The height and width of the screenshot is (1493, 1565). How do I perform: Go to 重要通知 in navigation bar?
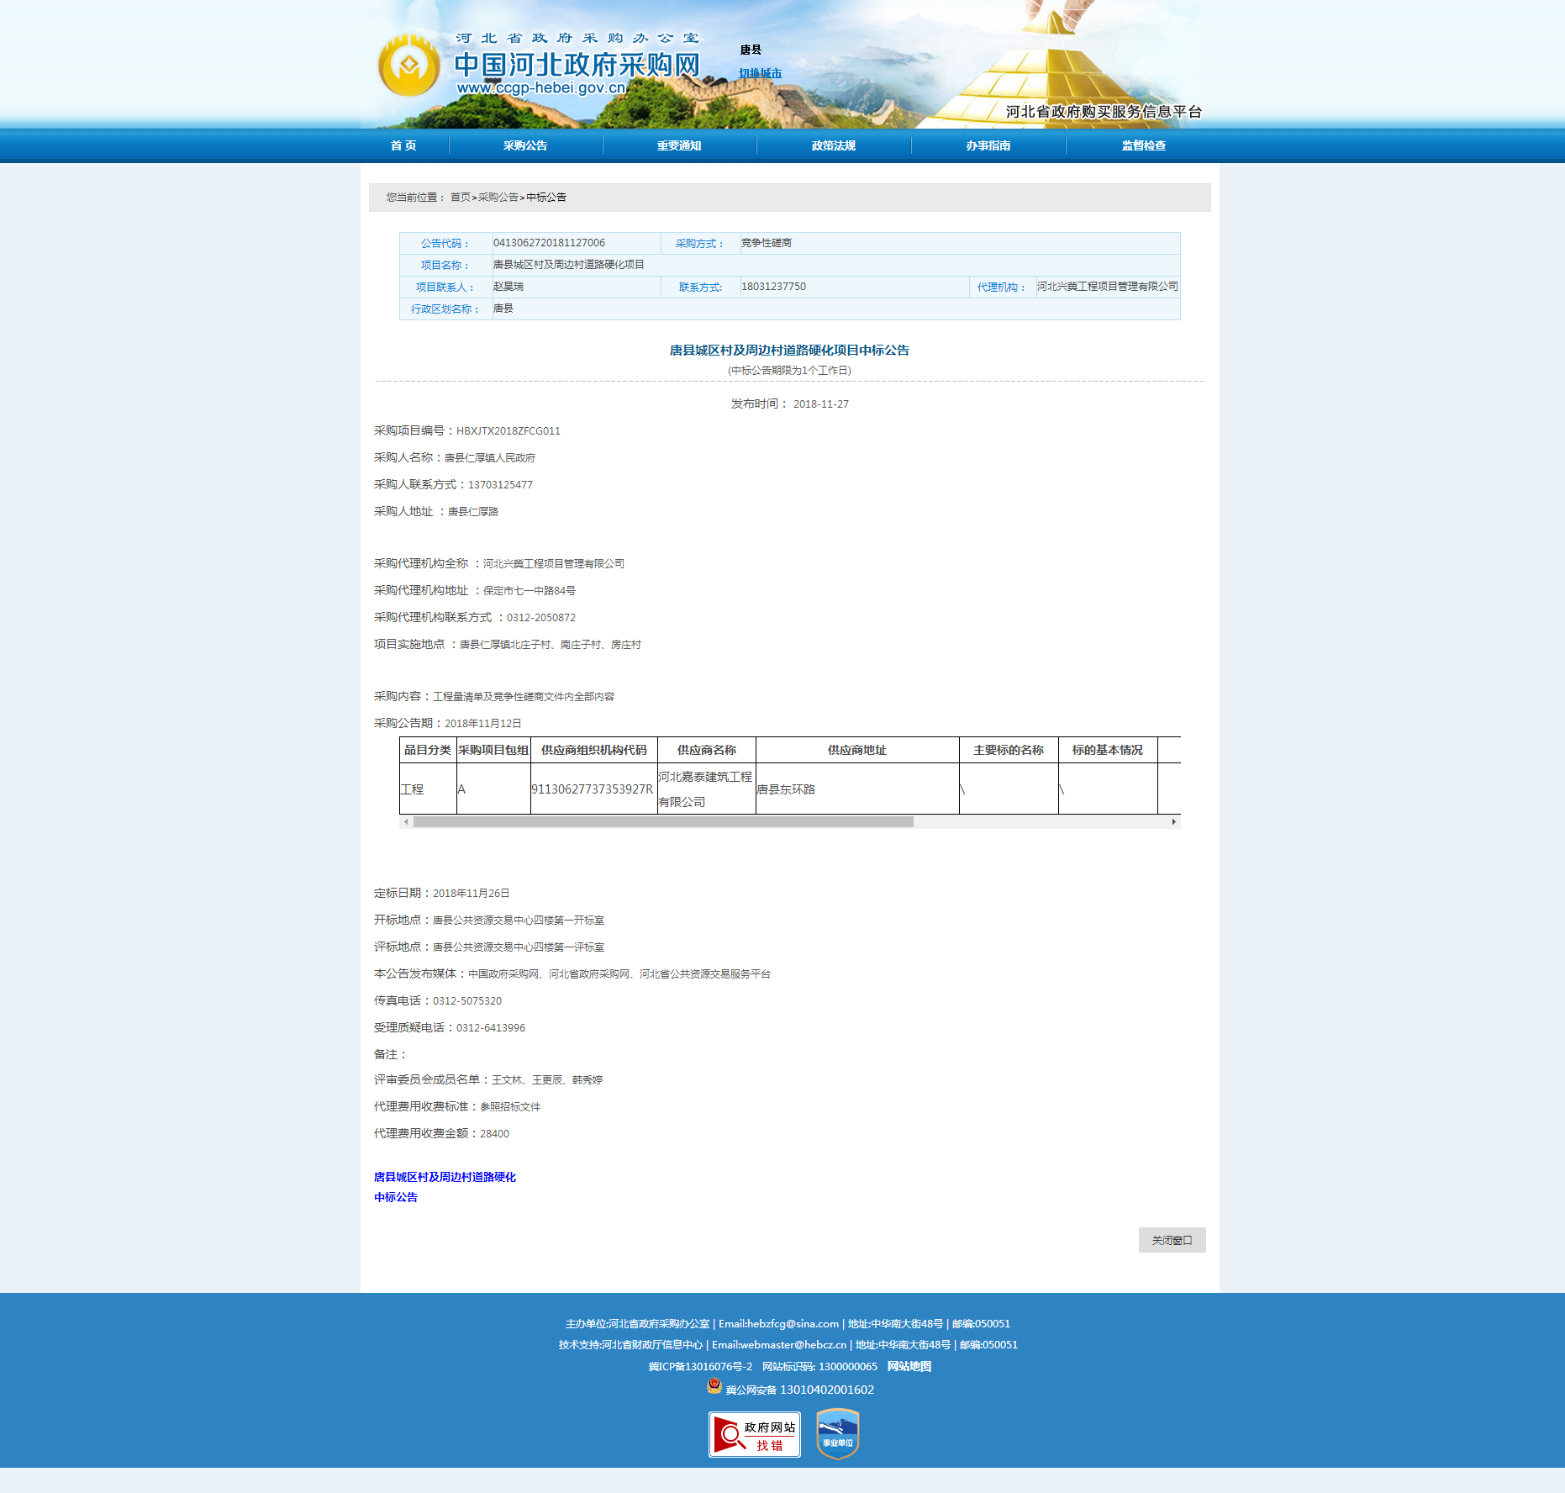pos(679,146)
